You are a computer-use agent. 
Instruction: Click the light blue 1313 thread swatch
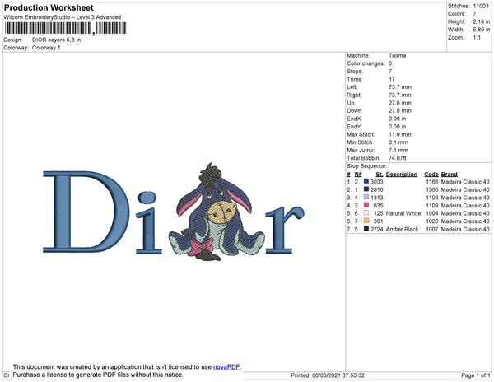[x=366, y=197]
